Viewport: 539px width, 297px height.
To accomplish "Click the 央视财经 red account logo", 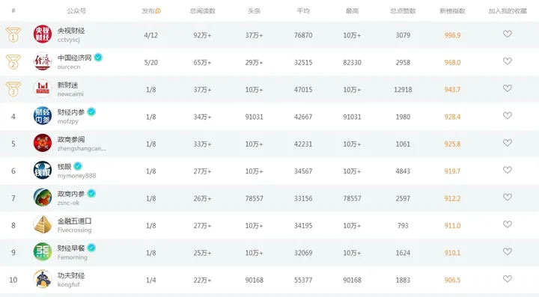I will tap(42, 34).
